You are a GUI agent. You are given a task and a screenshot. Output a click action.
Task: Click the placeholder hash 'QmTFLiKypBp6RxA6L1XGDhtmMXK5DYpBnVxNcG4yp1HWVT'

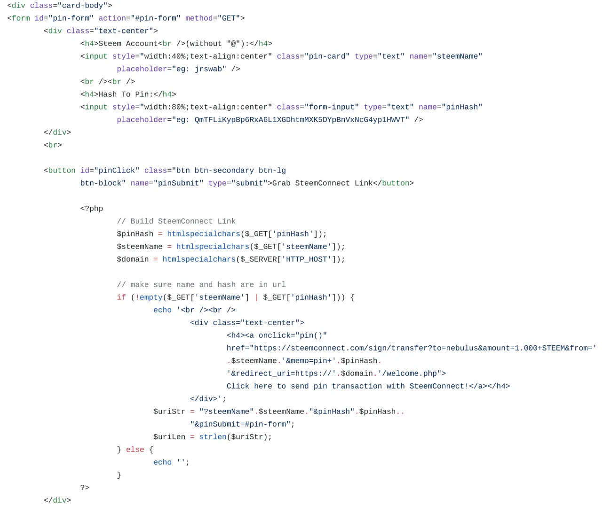click(300, 120)
